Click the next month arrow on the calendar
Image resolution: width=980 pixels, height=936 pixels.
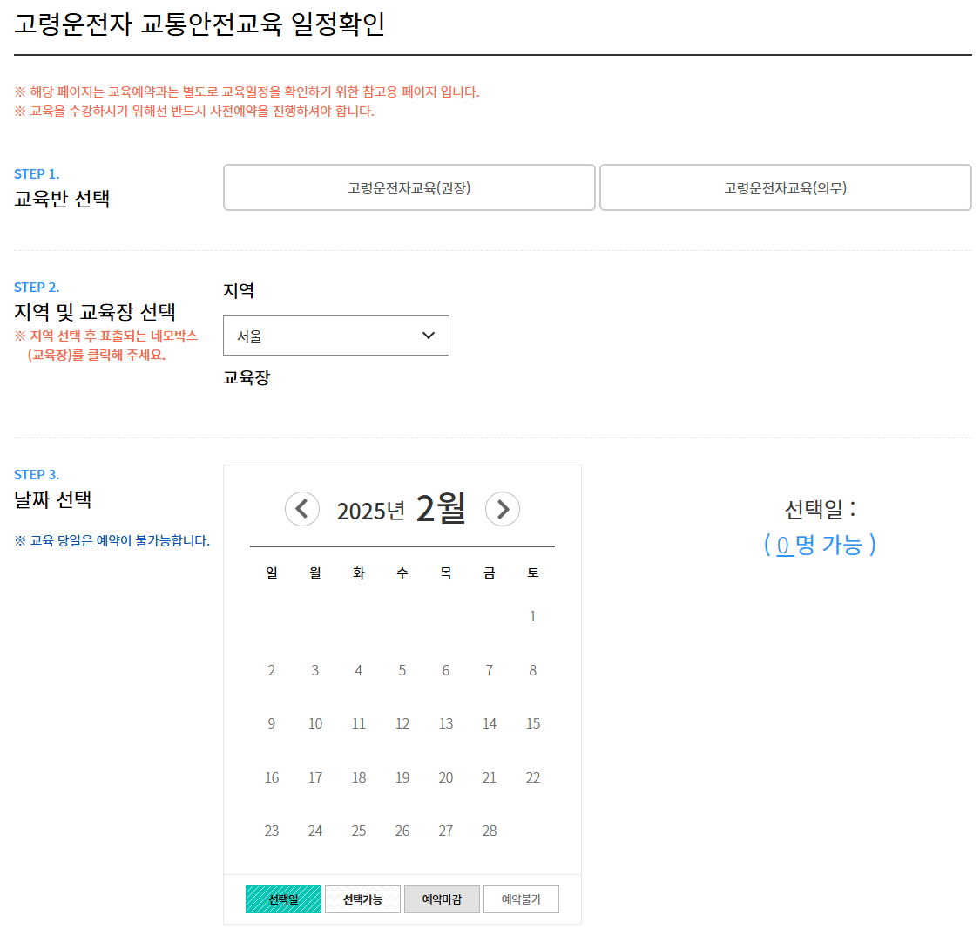[503, 508]
